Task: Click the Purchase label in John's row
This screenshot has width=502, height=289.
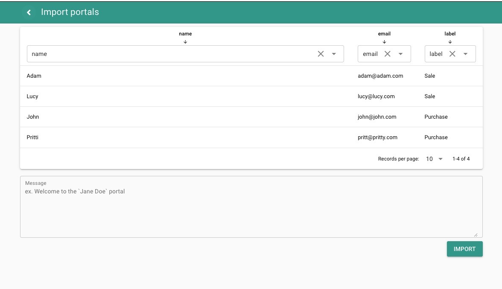Action: click(436, 117)
